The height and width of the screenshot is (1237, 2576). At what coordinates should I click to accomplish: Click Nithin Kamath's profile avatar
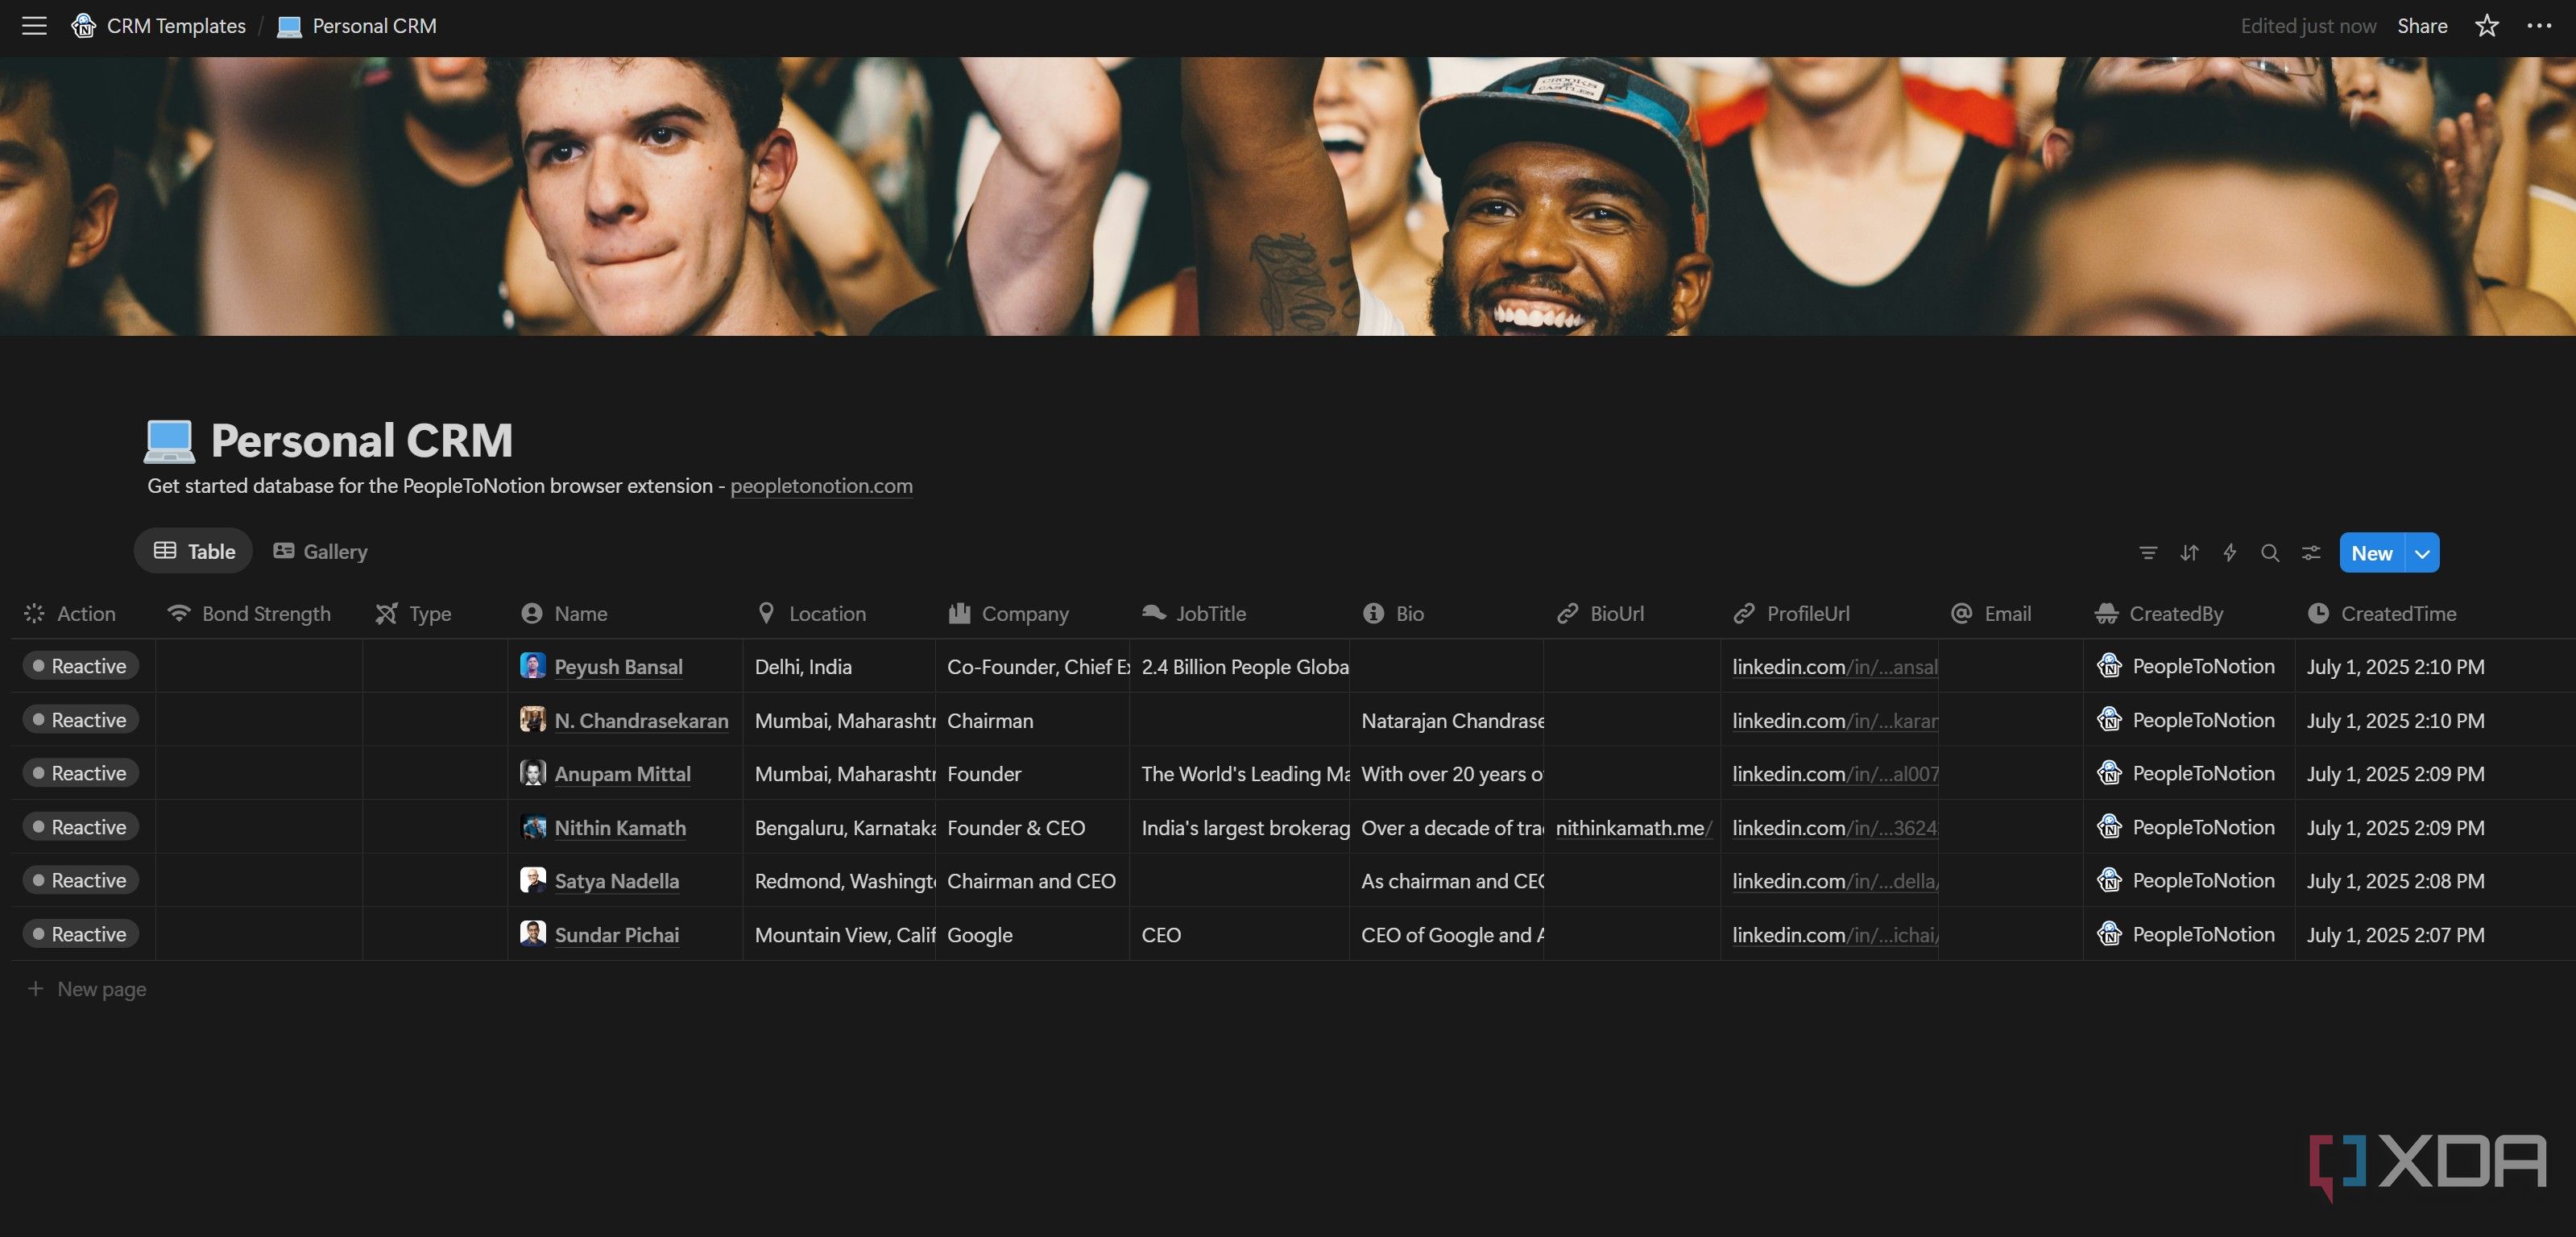(x=533, y=827)
